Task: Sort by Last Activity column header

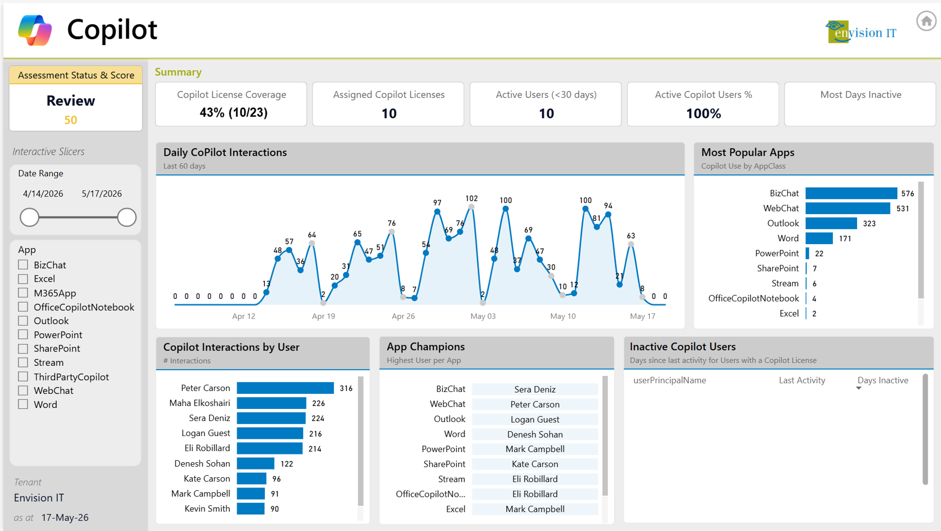Action: pos(802,380)
